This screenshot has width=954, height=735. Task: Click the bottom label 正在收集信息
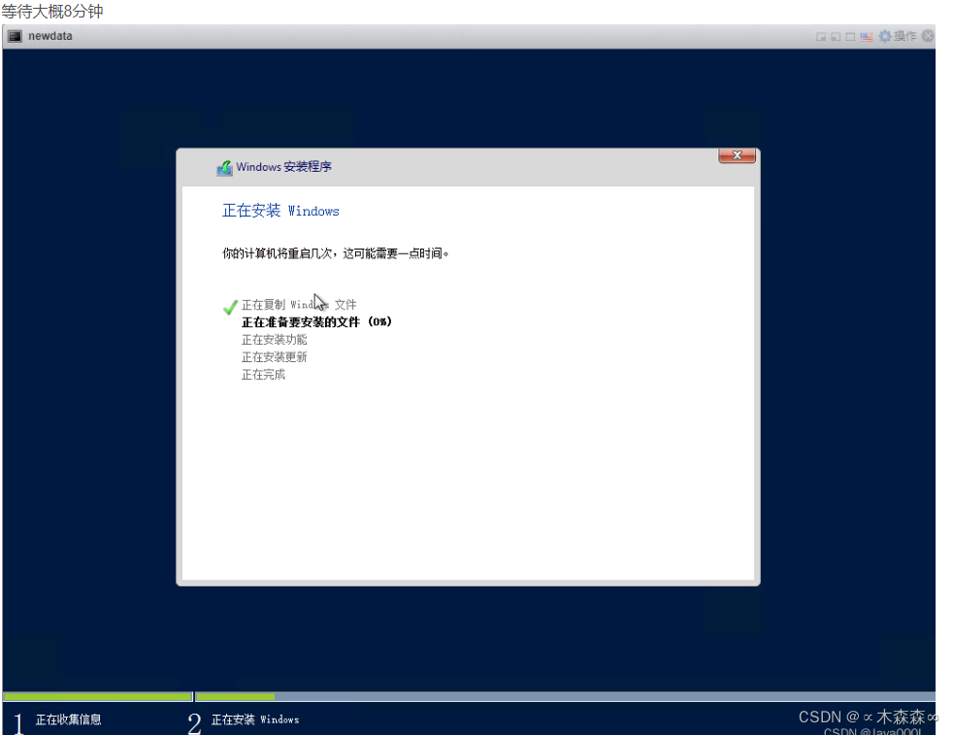click(x=68, y=719)
